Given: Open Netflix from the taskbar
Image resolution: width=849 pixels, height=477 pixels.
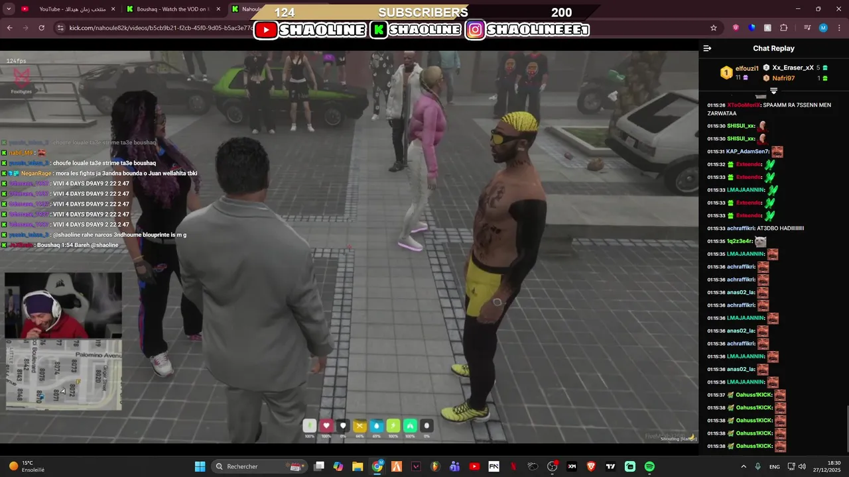Looking at the screenshot, I should [513, 466].
